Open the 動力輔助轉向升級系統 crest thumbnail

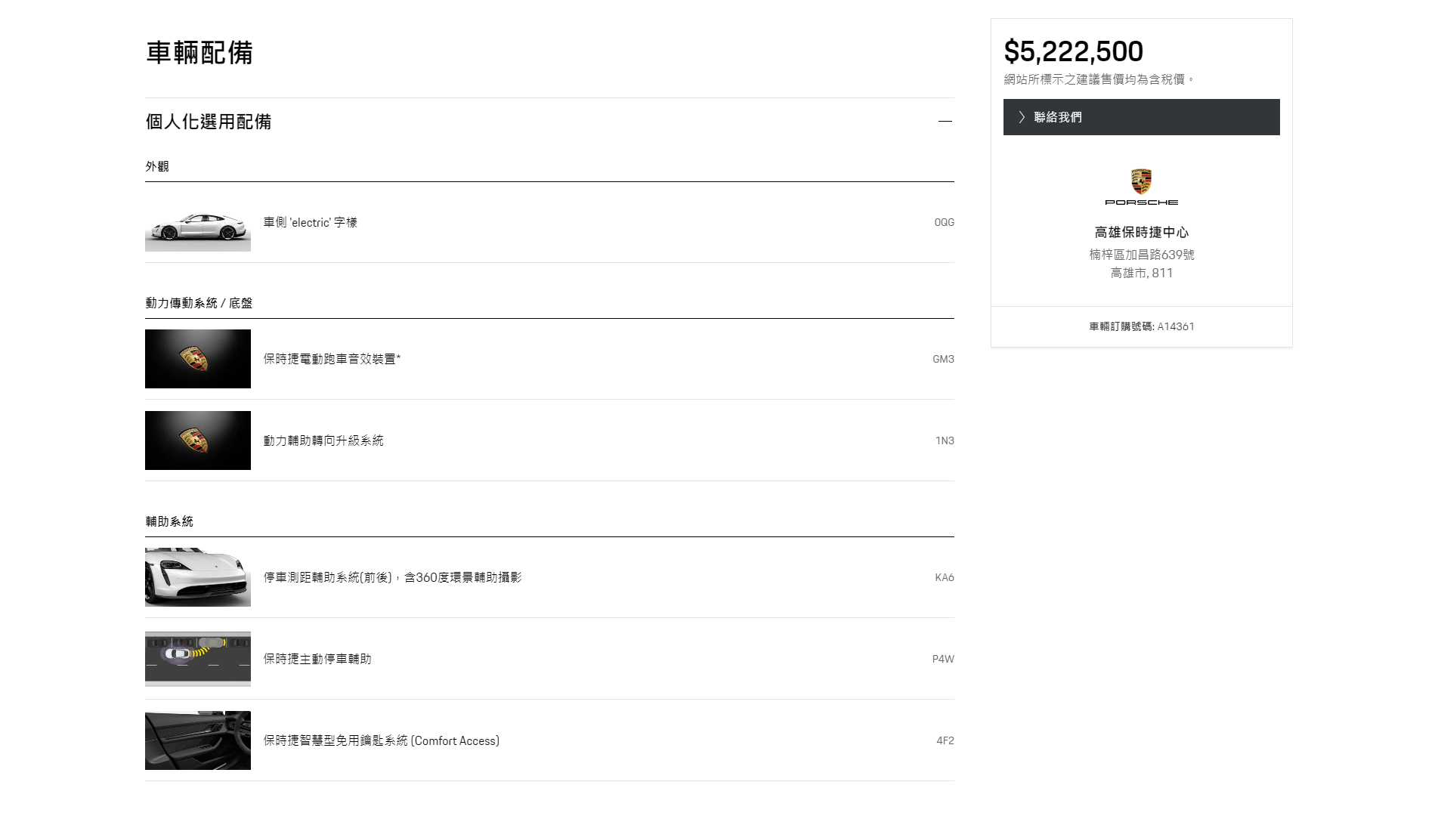pos(198,440)
